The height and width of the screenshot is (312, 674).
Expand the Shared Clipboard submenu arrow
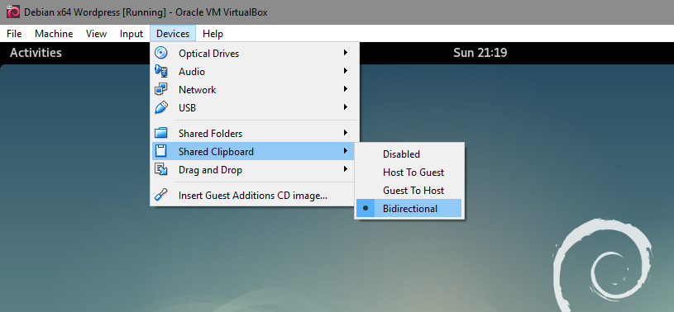click(345, 151)
